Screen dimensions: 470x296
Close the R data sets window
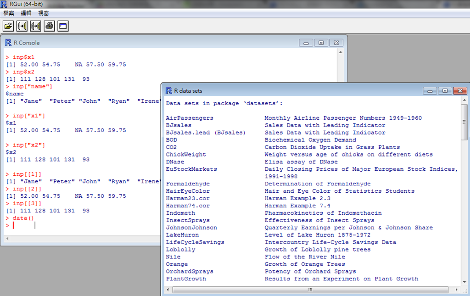point(460,90)
